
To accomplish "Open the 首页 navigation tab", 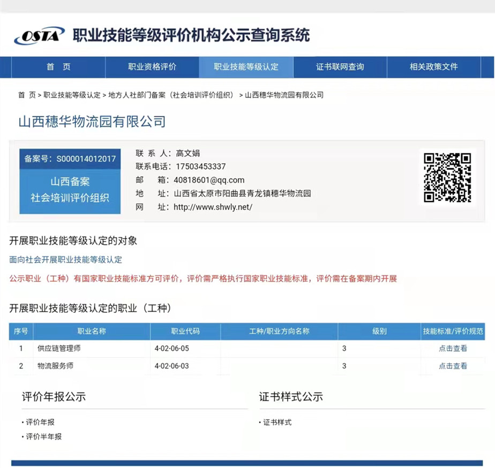I will pyautogui.click(x=58, y=67).
